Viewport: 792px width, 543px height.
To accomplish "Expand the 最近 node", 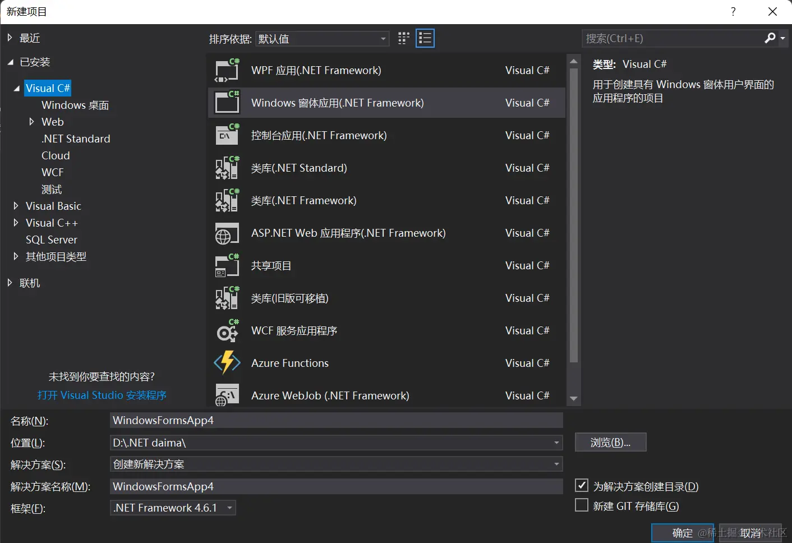I will [10, 38].
